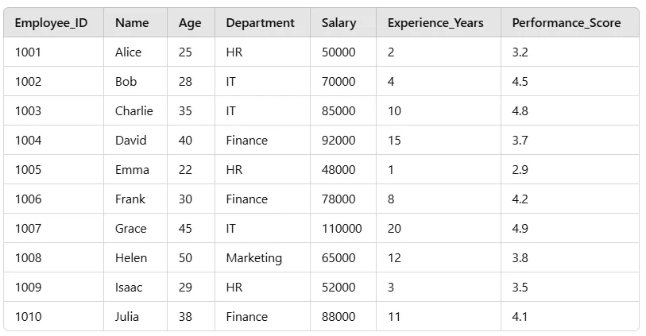The image size is (646, 336).
Task: Select the name cell Isaac
Action: [x=129, y=288]
